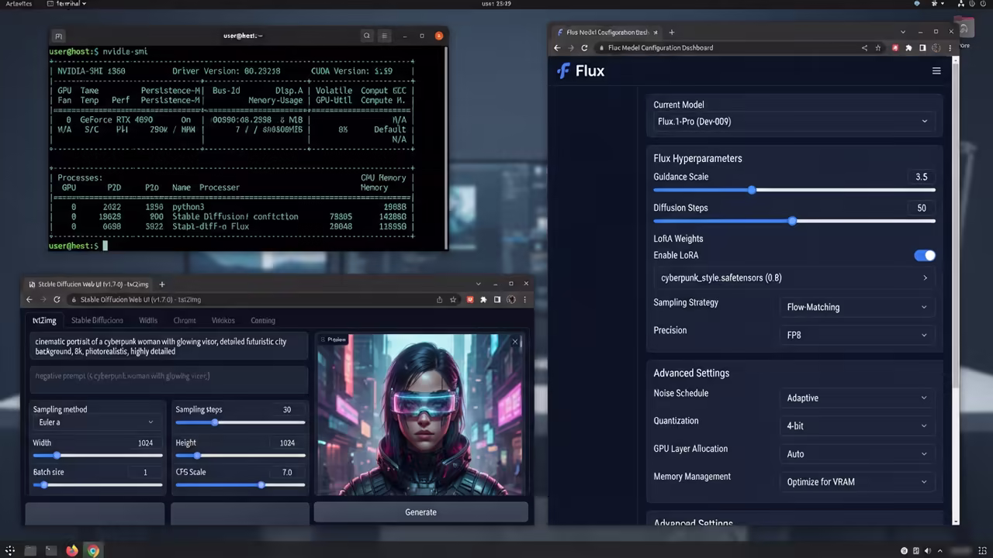993x558 pixels.
Task: Click the red extension icon in Flux browser toolbar
Action: [x=895, y=47]
